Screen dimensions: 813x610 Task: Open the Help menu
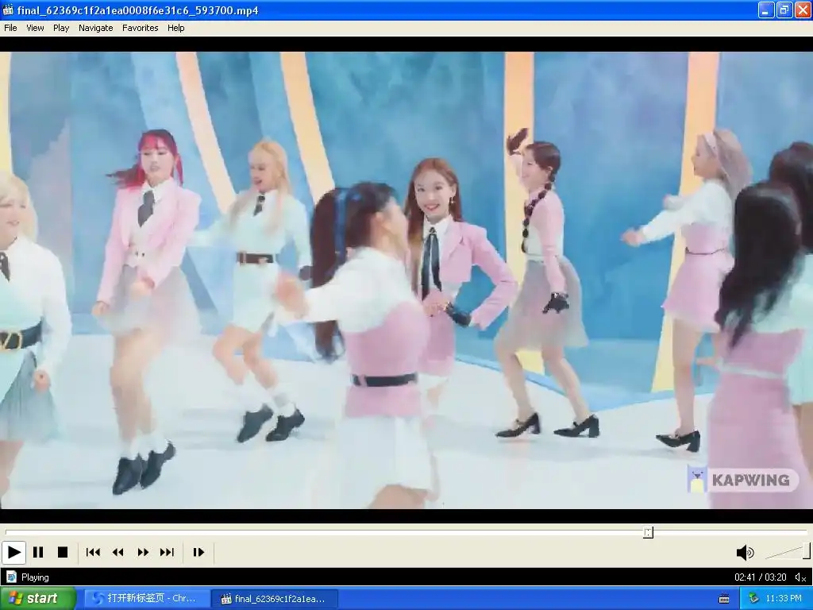pyautogui.click(x=175, y=28)
